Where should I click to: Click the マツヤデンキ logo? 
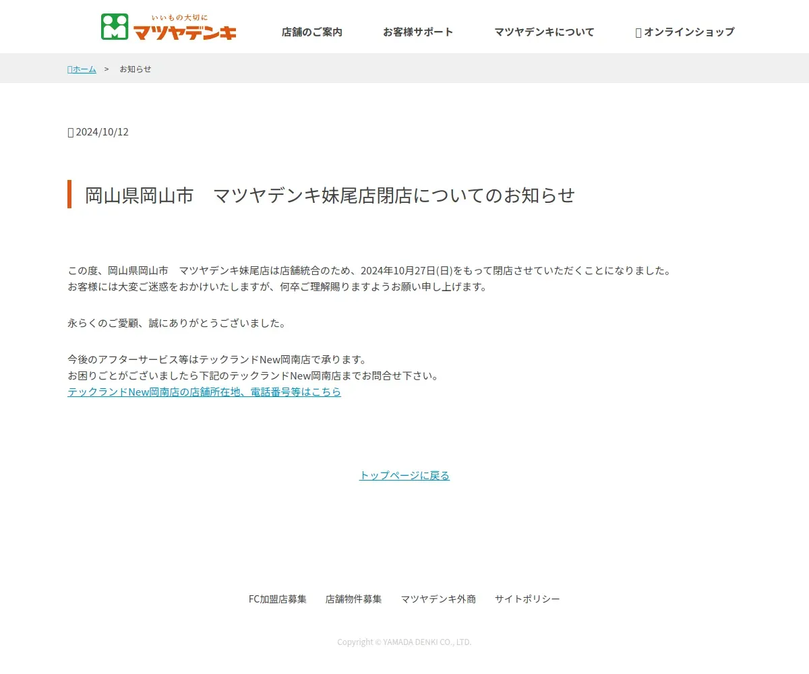click(169, 27)
